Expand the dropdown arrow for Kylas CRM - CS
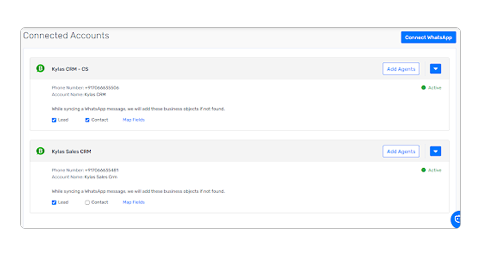Viewport: 481px width, 256px height. 435,69
